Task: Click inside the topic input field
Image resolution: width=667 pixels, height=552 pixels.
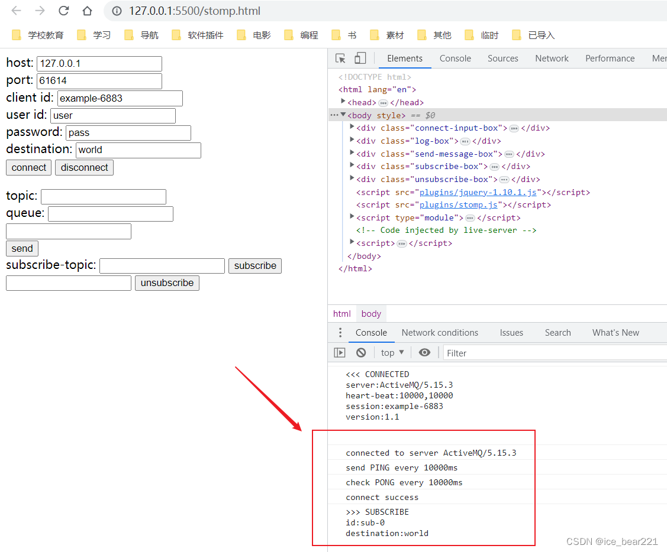Action: 104,196
